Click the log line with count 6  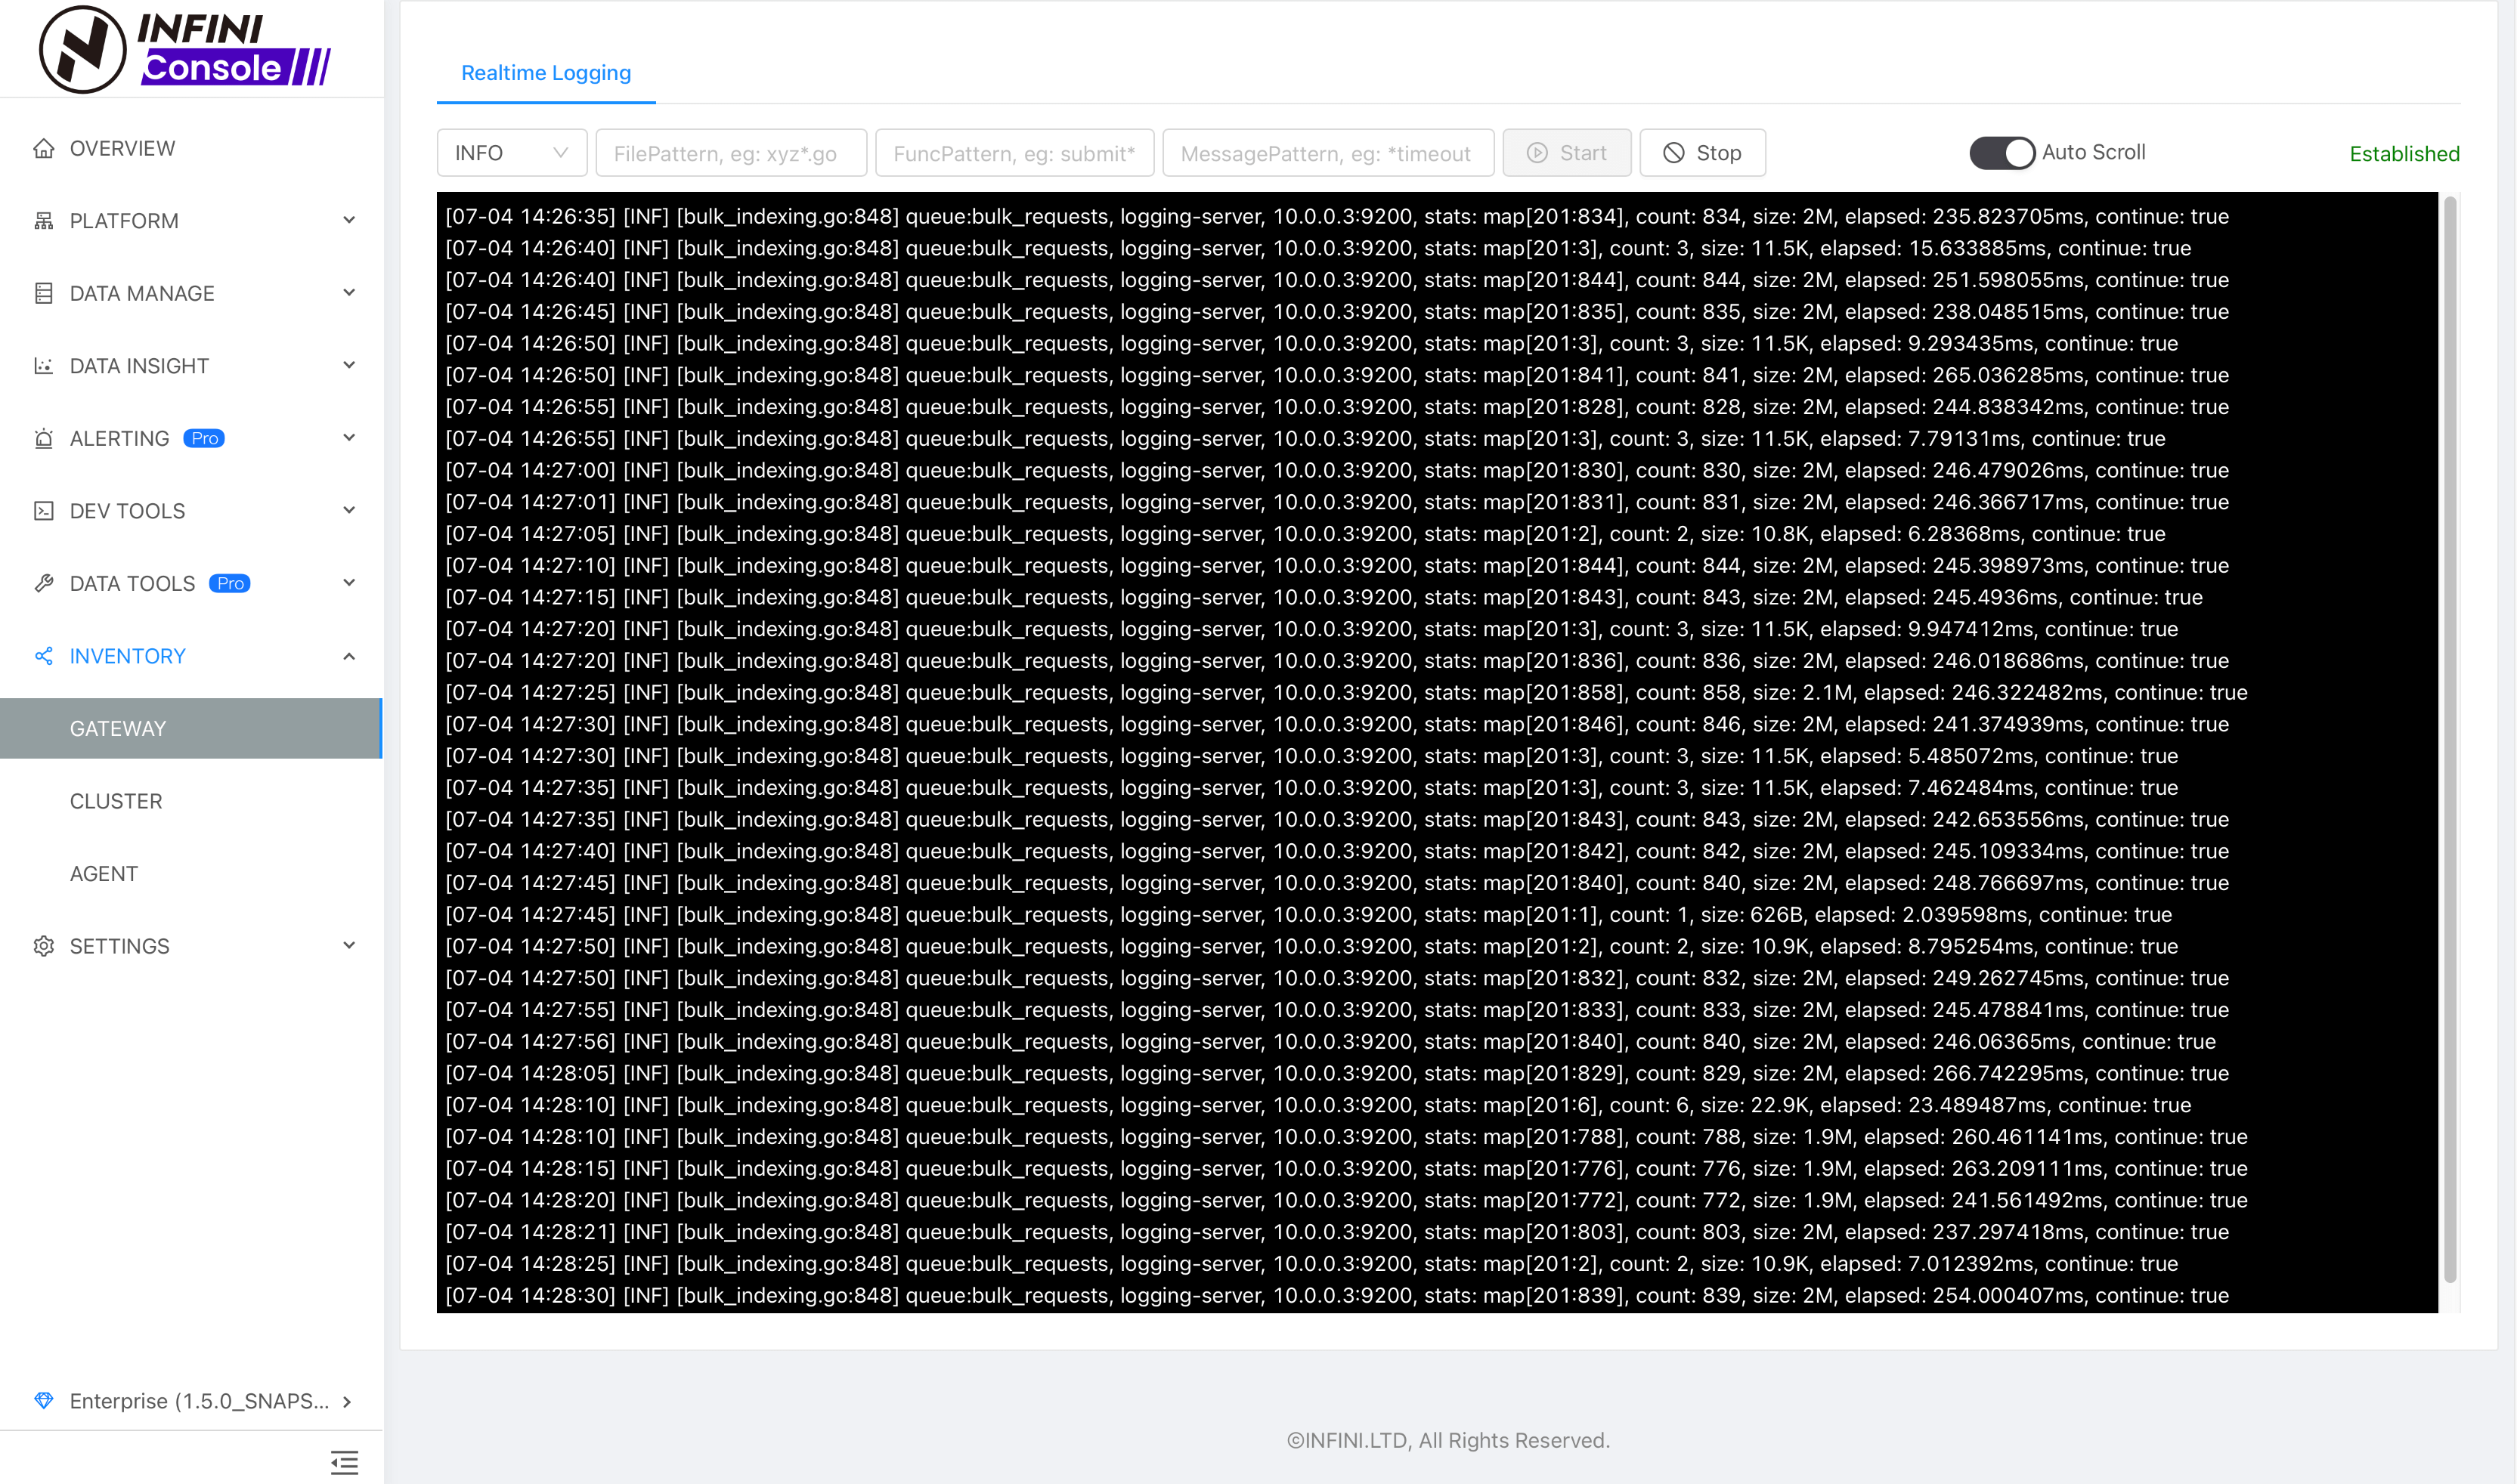[x=1318, y=1105]
